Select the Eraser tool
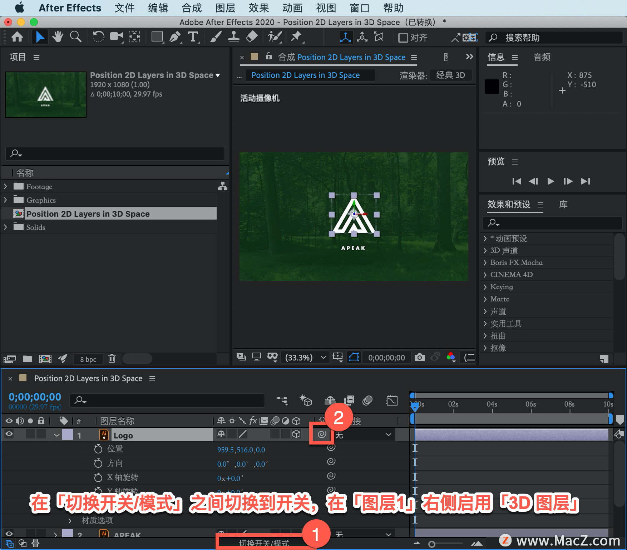This screenshot has height=550, width=627. [252, 37]
